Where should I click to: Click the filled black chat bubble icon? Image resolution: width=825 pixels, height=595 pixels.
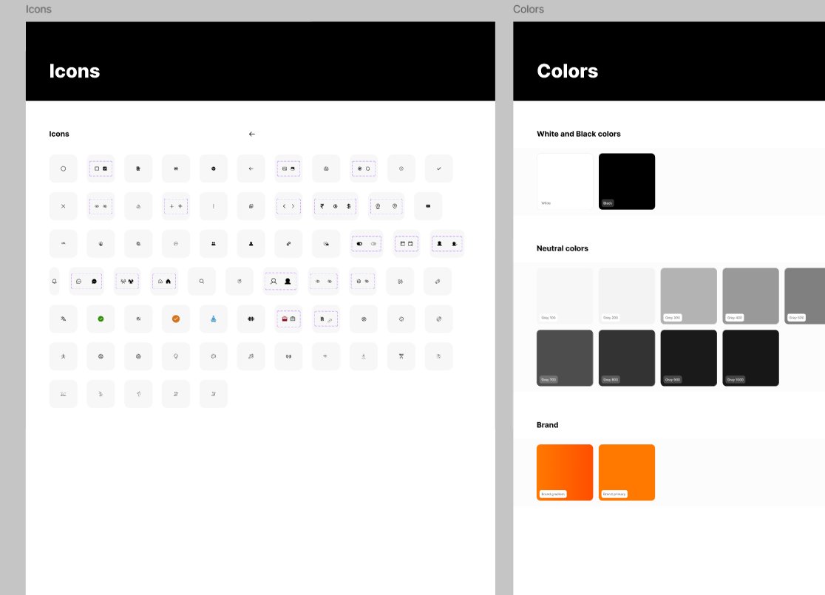coord(94,282)
